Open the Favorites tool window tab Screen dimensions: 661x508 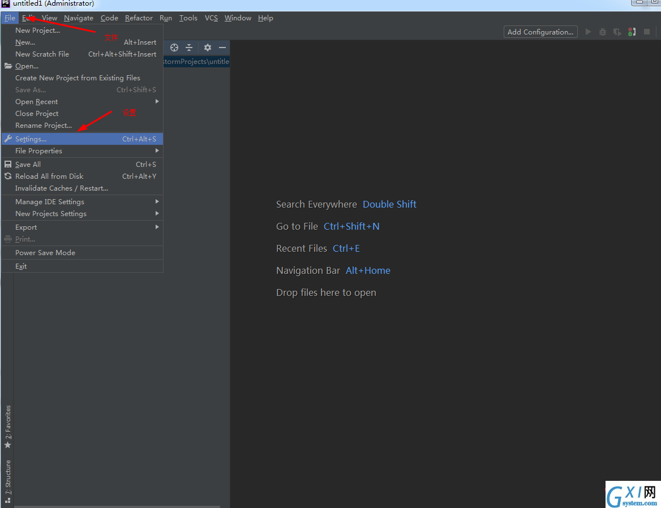tap(7, 427)
